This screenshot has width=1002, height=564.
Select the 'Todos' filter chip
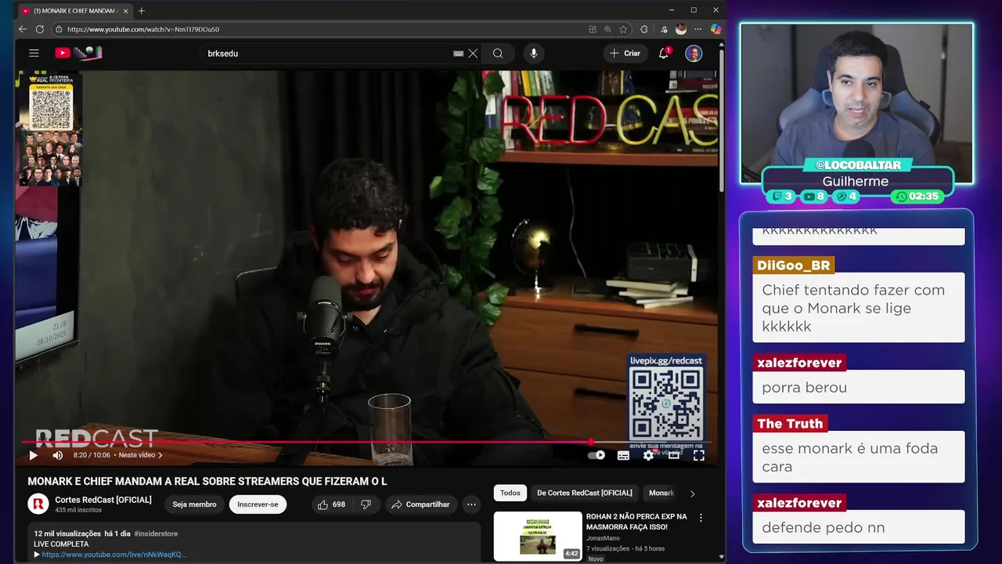click(x=510, y=493)
